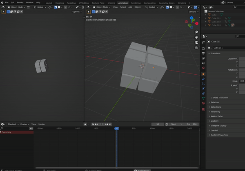Viewport: 245px width, 171px height.
Task: Open the Object properties orange square tab
Action: click(203, 74)
